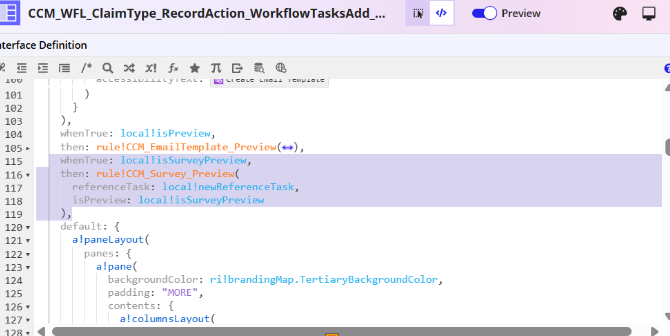Viewport: 670px width, 336px height.
Task: Toggle the Preview switch
Action: [484, 13]
